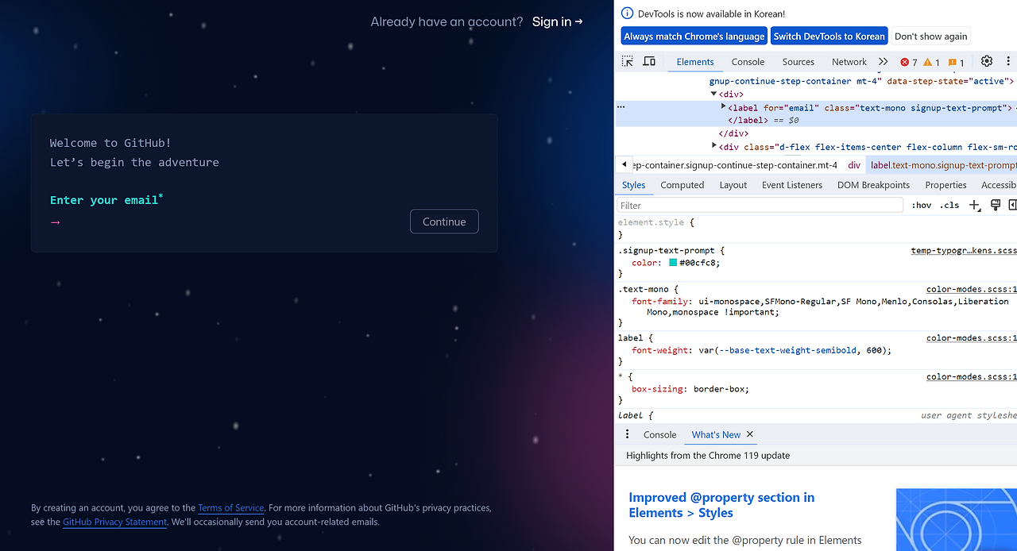Open the DevTools three-dot customize menu
Screen dimensions: 1017x551
1008,61
